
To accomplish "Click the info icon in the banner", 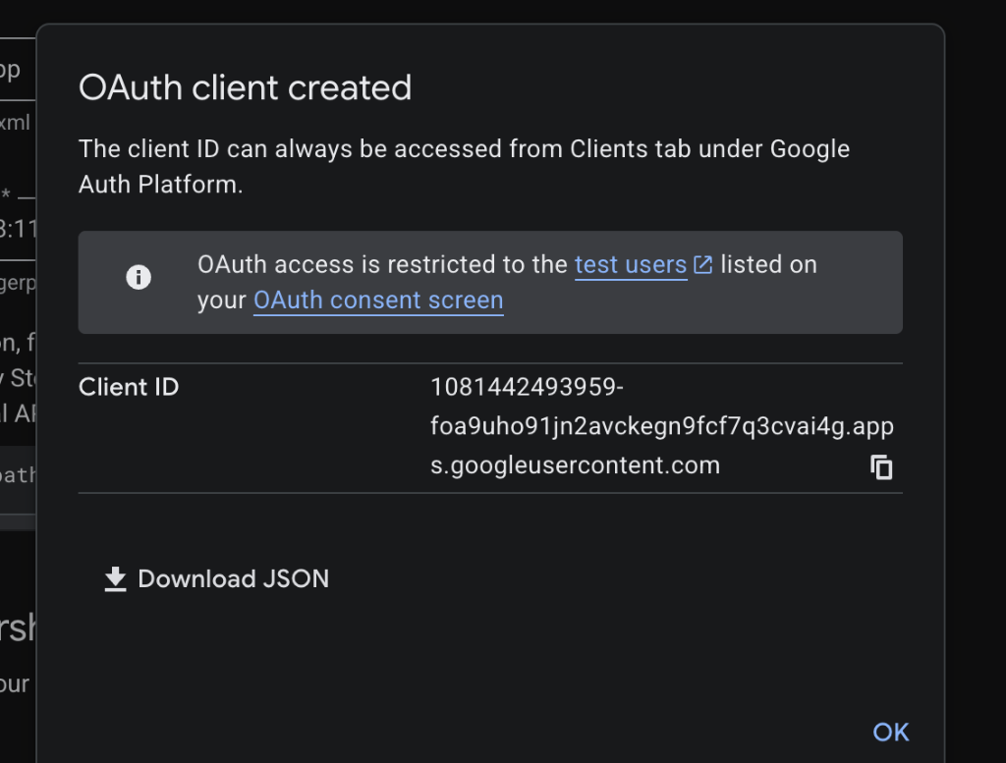I will (x=139, y=277).
